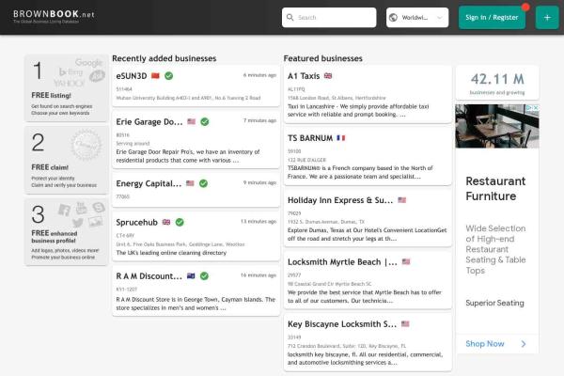Open the Locksmith Myrtle Beach listing
Viewport: 564px width, 376px height.
341,262
